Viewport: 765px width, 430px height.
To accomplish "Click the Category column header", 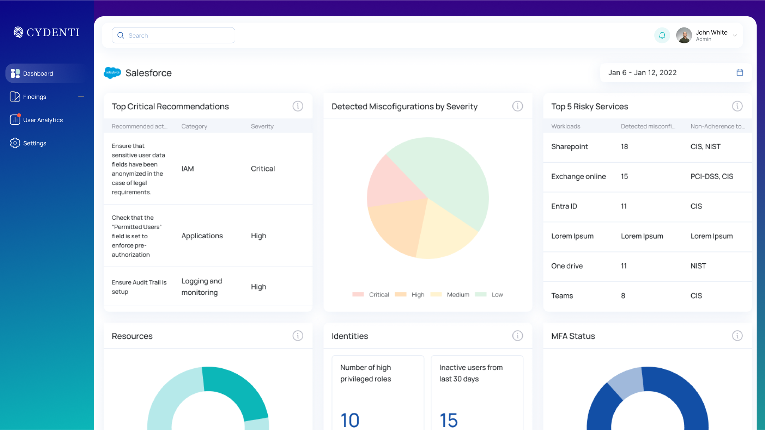I will coord(194,126).
